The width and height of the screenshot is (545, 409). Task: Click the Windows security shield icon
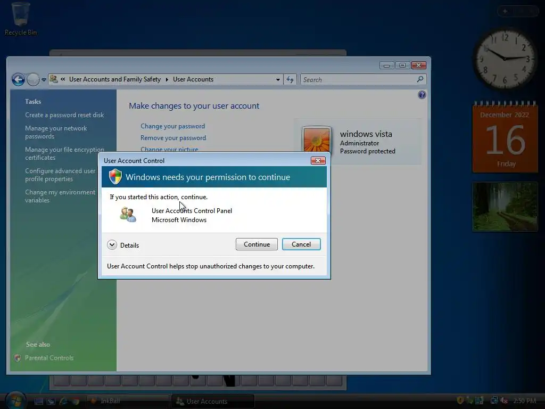[115, 177]
